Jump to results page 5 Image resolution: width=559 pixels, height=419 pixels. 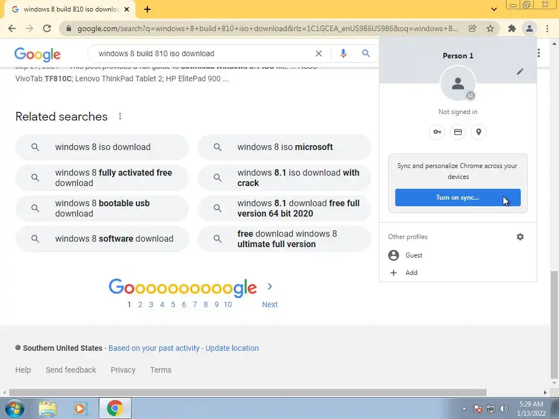click(173, 304)
